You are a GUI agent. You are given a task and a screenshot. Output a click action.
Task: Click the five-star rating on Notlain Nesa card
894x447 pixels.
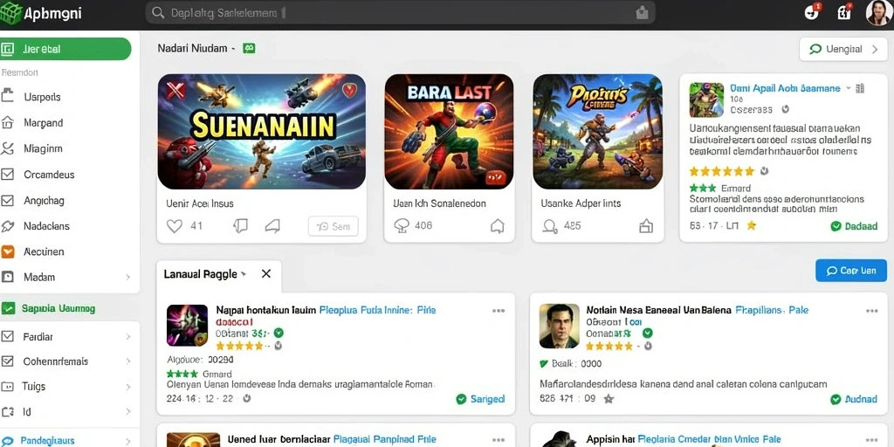point(609,346)
